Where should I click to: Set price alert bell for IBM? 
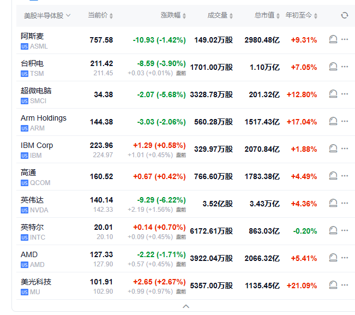click(x=333, y=148)
